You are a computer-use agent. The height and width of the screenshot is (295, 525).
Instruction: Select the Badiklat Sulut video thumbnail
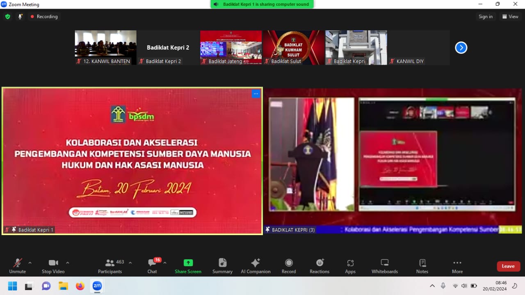click(x=294, y=47)
